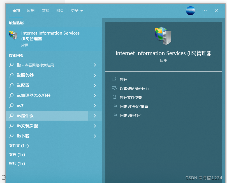Select 固定到"开始"屏幕

tap(134, 107)
